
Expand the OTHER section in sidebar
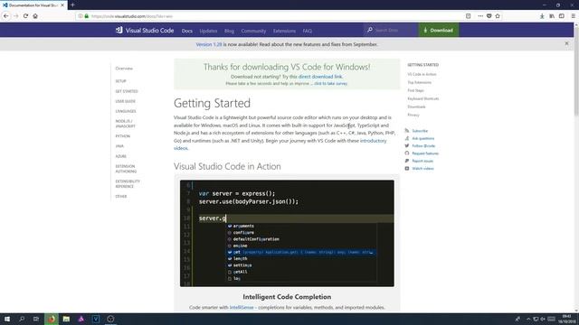[x=120, y=197]
